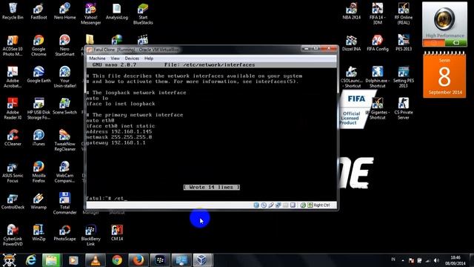Open the Help menu in VirtualBox
This screenshot has width=474, height=267.
(x=149, y=58)
